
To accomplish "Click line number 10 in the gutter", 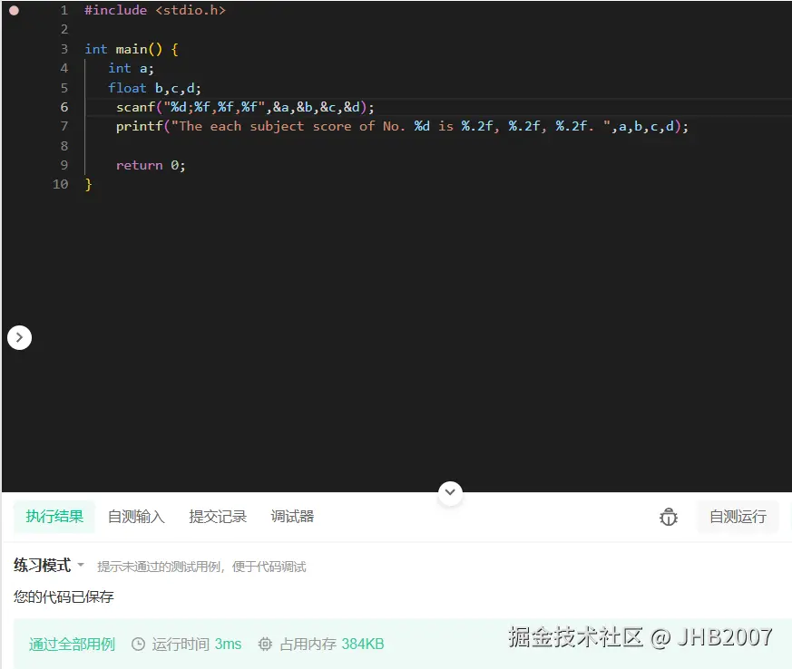I will [60, 184].
